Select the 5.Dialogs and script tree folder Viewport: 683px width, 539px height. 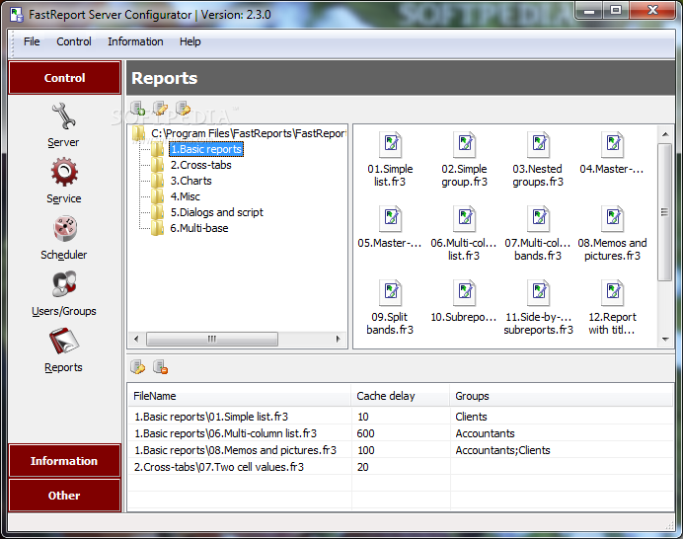tap(216, 212)
